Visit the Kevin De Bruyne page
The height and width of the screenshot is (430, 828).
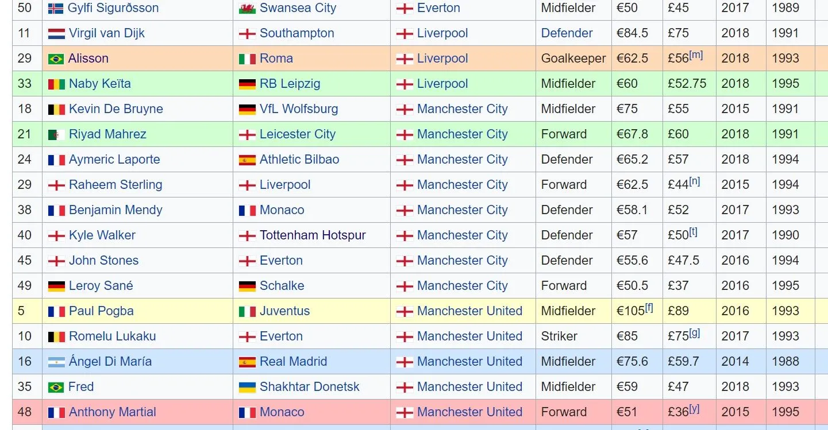pos(115,109)
